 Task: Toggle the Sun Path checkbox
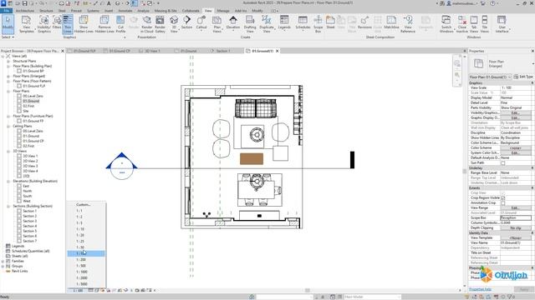(x=502, y=163)
